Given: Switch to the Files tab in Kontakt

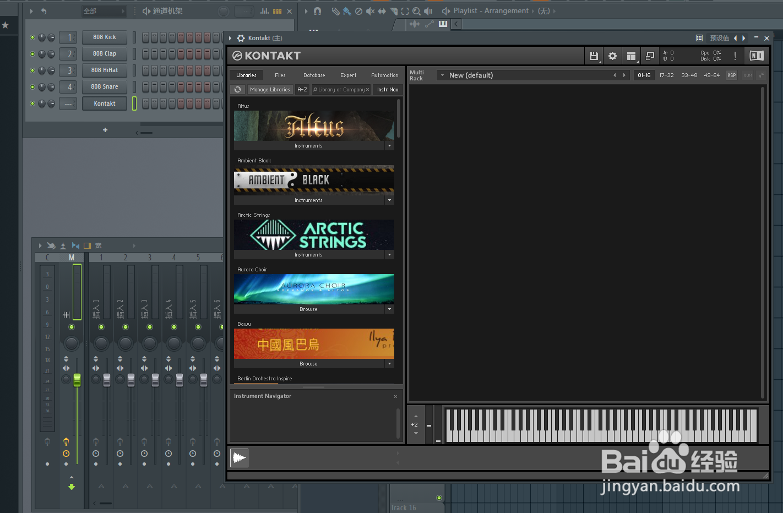Looking at the screenshot, I should [280, 75].
